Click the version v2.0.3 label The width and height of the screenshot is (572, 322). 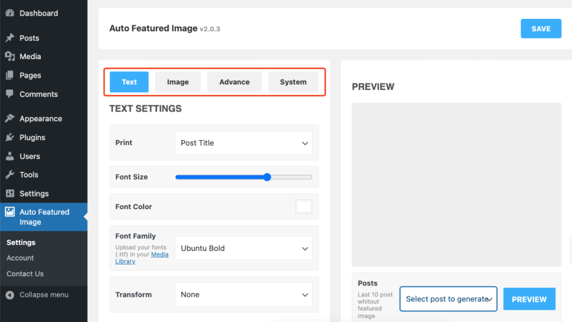[x=210, y=29]
